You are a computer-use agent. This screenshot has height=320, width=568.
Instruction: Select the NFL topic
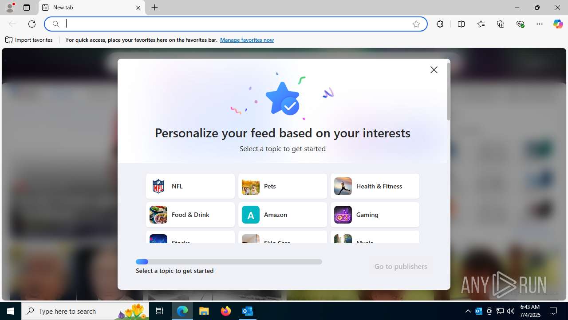[190, 186]
